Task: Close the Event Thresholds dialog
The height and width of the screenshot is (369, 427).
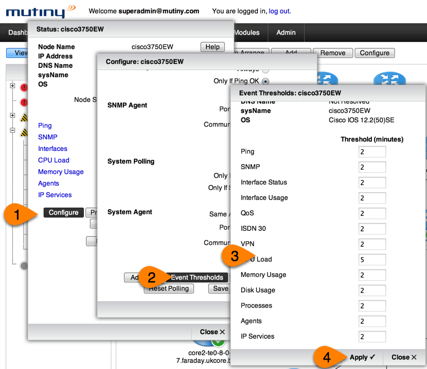Action: [x=404, y=357]
